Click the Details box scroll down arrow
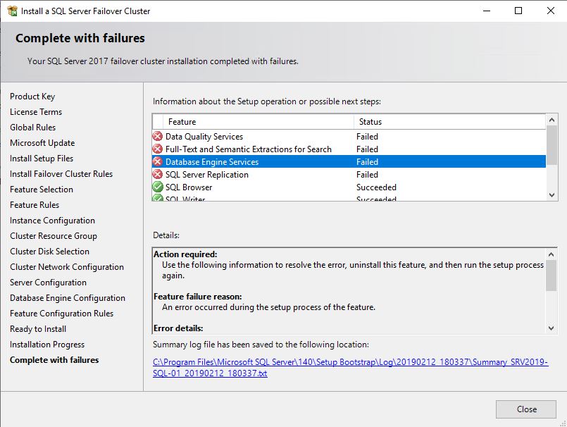Image resolution: width=567 pixels, height=427 pixels. pyautogui.click(x=551, y=328)
